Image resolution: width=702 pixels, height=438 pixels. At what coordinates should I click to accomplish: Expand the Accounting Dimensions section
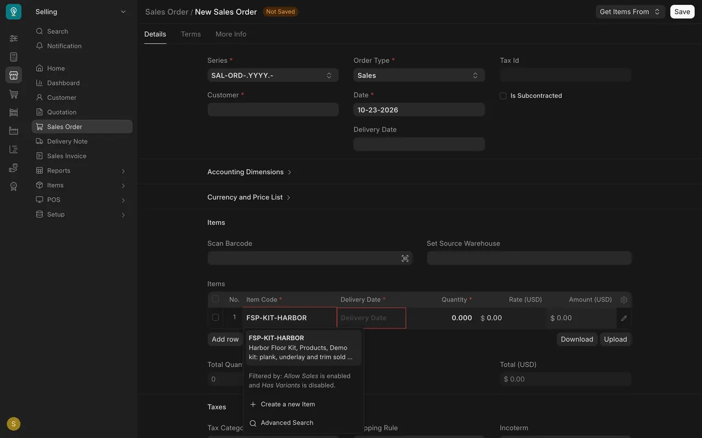pyautogui.click(x=250, y=172)
